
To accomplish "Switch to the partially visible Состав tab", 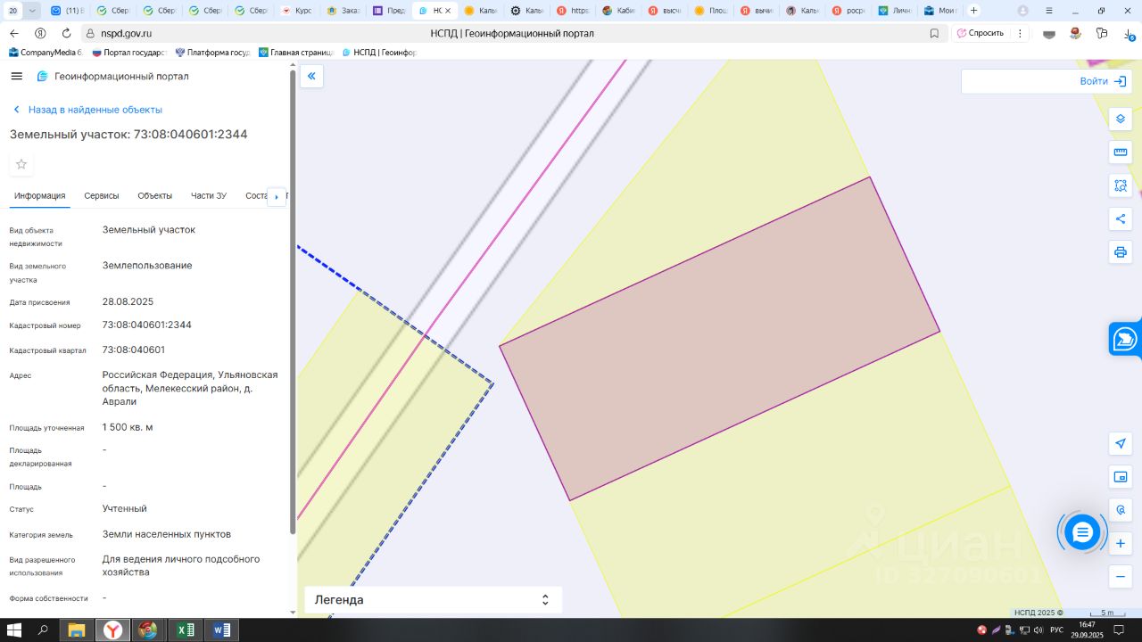I will tap(256, 196).
